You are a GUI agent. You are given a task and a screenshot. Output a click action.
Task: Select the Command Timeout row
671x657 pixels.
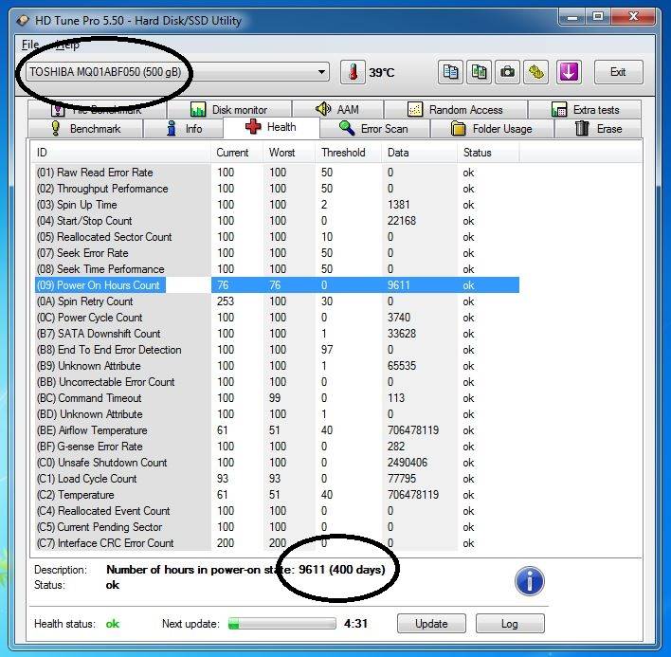[x=277, y=398]
